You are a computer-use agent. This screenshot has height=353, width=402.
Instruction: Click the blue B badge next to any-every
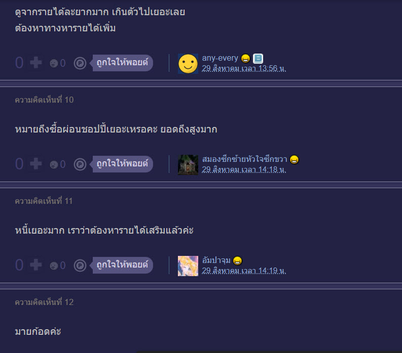(258, 59)
